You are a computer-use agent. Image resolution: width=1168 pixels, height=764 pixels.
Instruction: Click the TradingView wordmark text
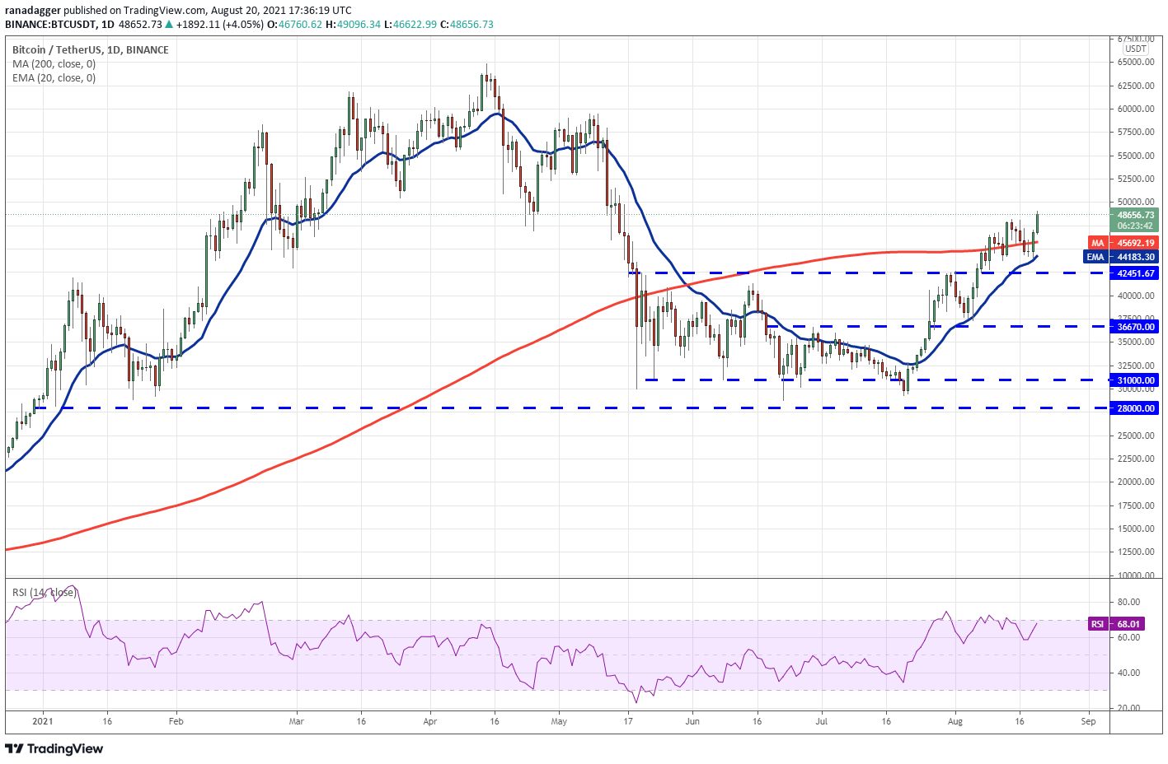point(65,748)
